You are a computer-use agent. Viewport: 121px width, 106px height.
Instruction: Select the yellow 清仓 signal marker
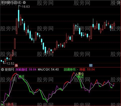point(81,74)
